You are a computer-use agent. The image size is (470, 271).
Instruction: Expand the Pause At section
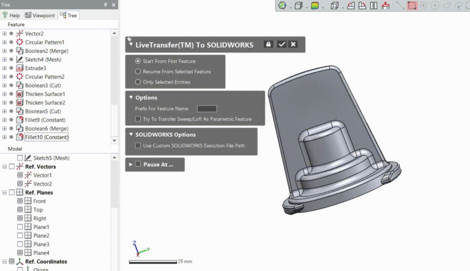(131, 164)
